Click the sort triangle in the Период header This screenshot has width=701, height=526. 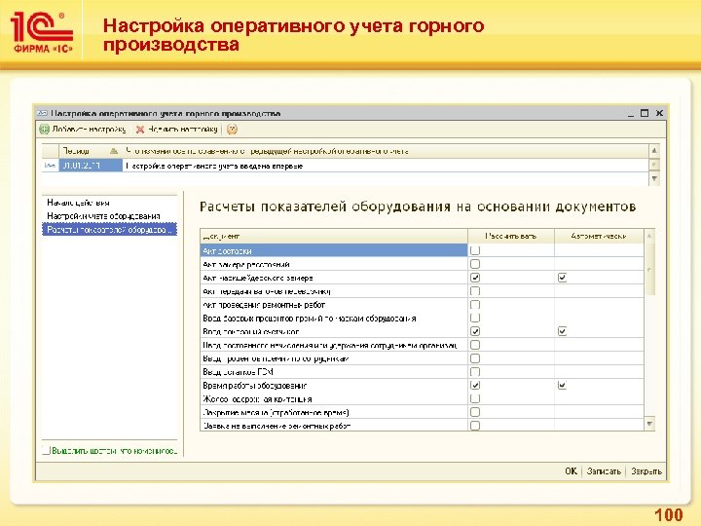114,151
